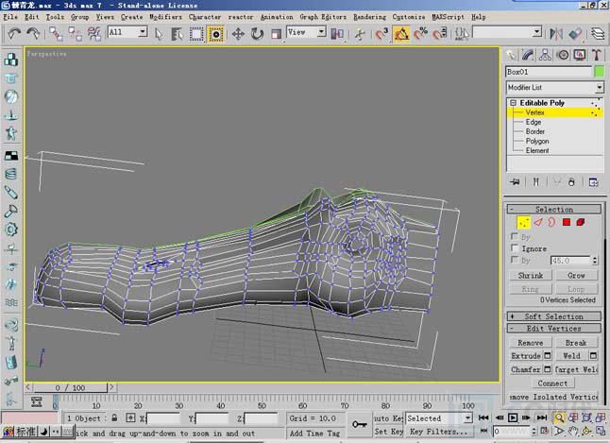Open the Named Selection Sets dropdown
This screenshot has width=610, height=443.
click(x=537, y=31)
